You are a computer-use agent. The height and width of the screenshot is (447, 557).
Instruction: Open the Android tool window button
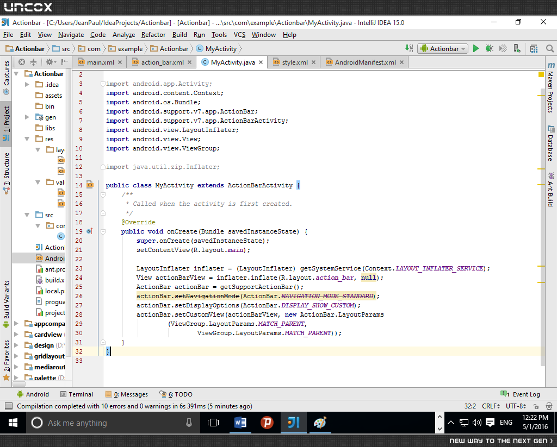pyautogui.click(x=33, y=394)
